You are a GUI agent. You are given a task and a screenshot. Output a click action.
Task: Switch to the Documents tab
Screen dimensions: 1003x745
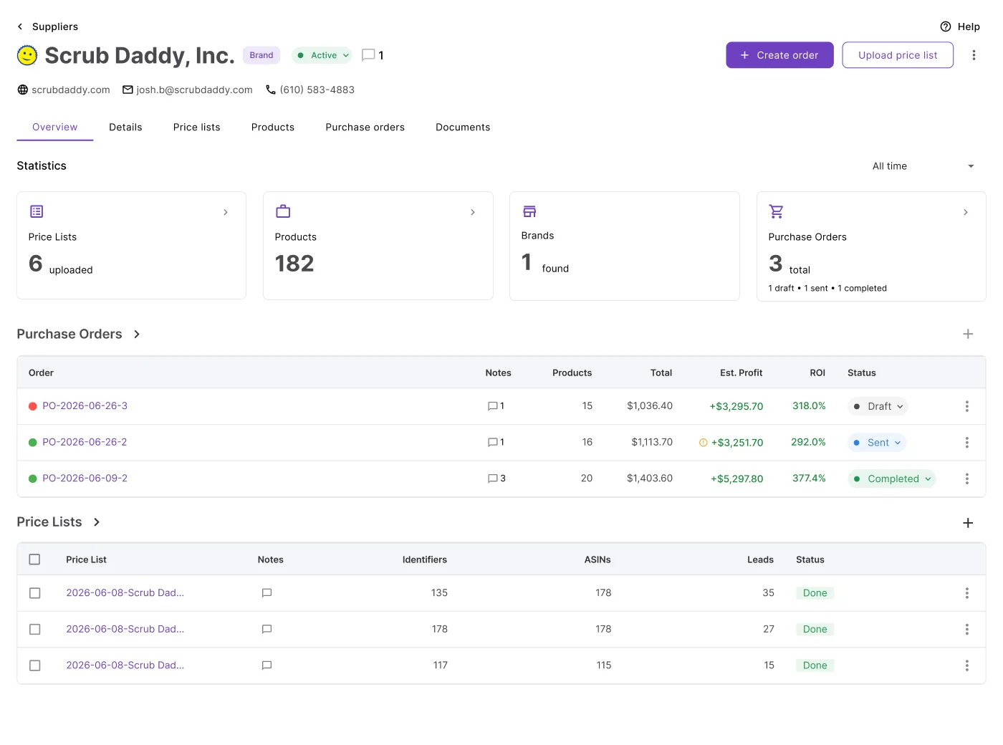coord(463,128)
